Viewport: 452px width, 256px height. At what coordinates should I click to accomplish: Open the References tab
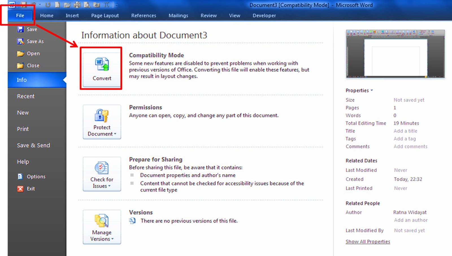144,16
